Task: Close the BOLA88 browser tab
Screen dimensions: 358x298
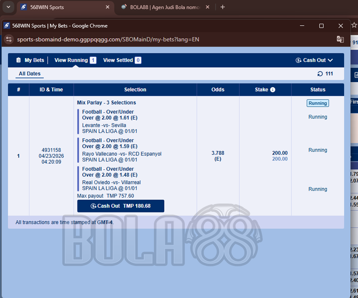Action: (x=207, y=7)
